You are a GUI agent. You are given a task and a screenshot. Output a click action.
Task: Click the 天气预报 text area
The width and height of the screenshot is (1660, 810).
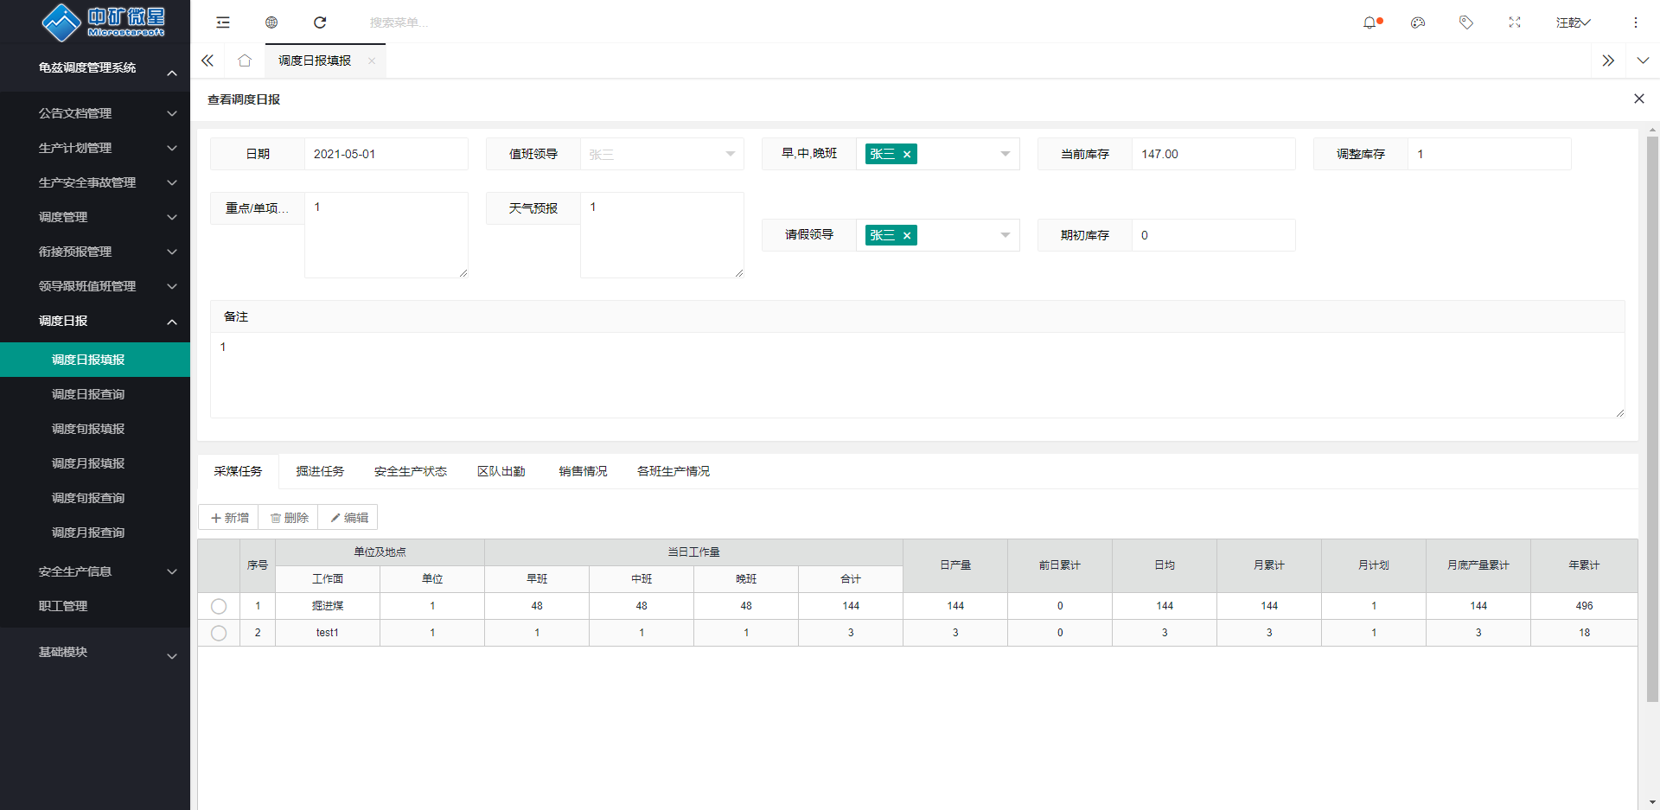(662, 235)
